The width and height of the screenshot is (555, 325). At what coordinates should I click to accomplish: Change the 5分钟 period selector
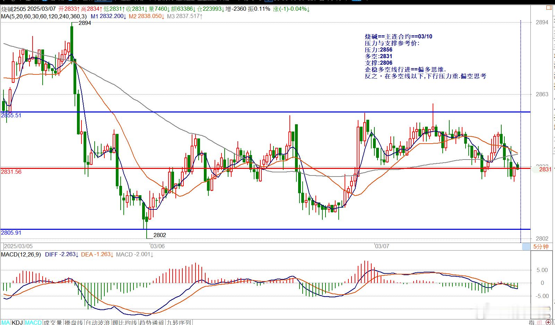[541, 246]
